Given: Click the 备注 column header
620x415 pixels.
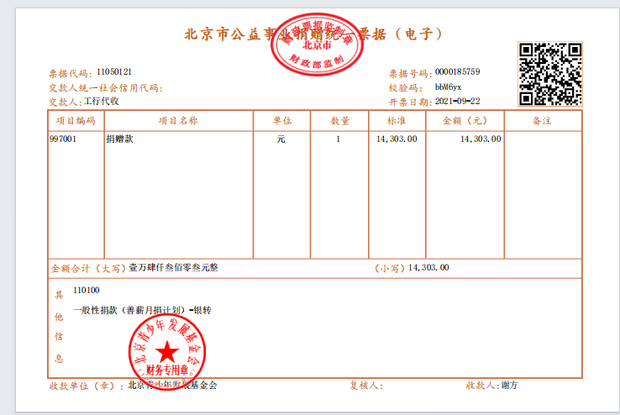Looking at the screenshot, I should point(541,121).
